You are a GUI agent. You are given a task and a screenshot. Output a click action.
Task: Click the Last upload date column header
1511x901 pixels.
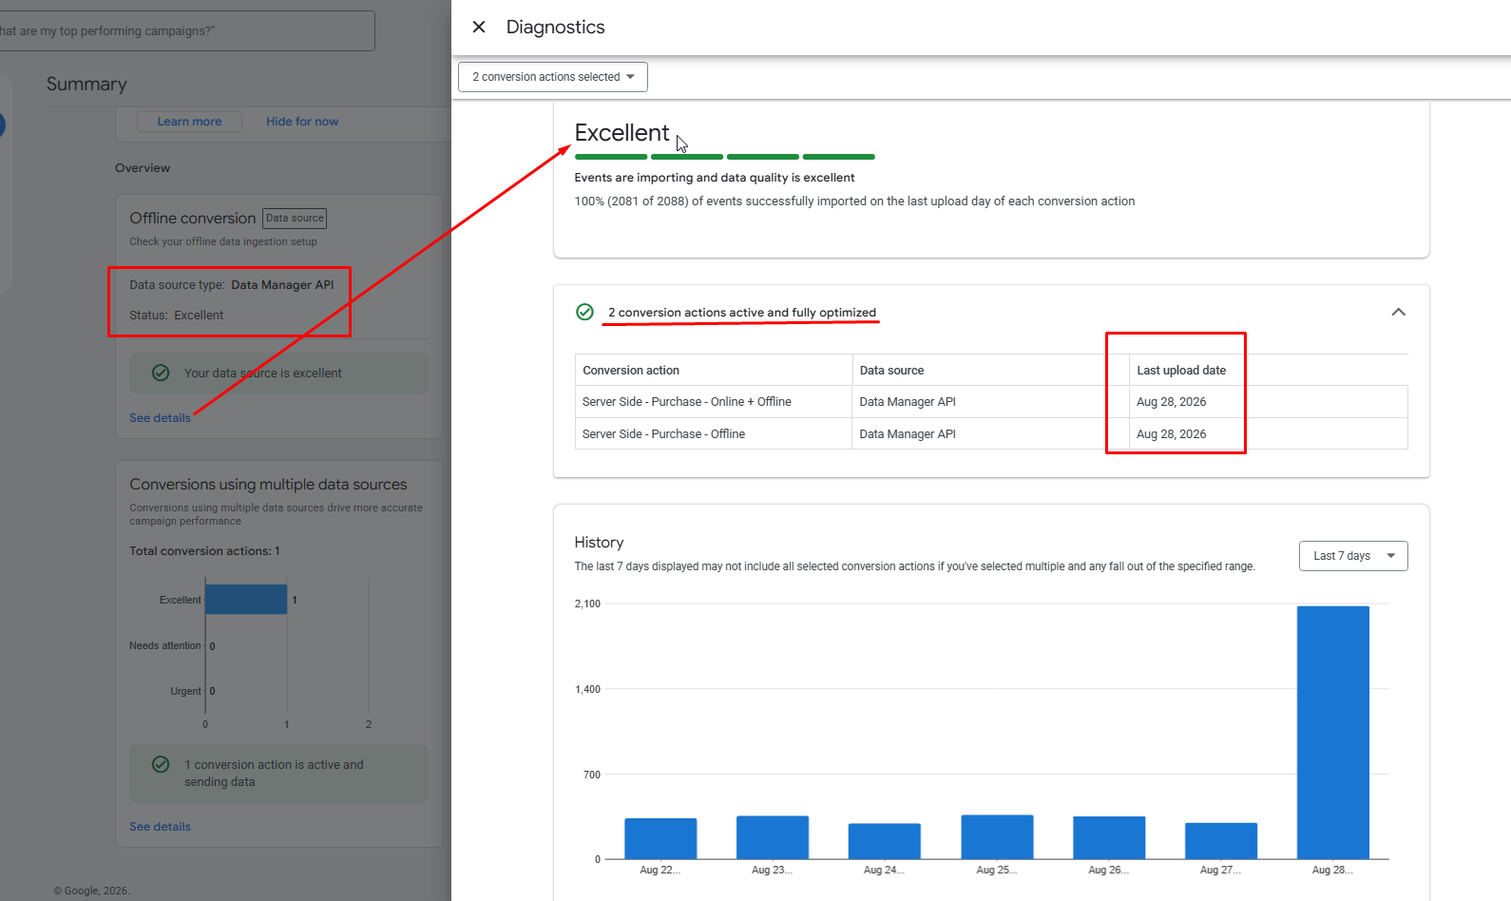click(1181, 371)
